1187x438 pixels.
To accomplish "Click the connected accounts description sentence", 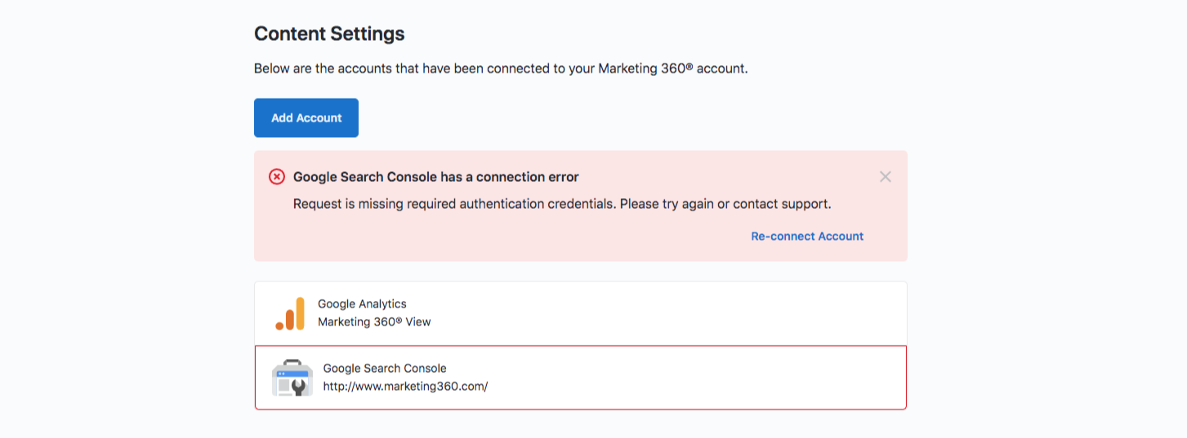I will pos(501,69).
